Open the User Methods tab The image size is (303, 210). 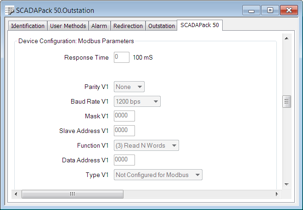point(68,26)
